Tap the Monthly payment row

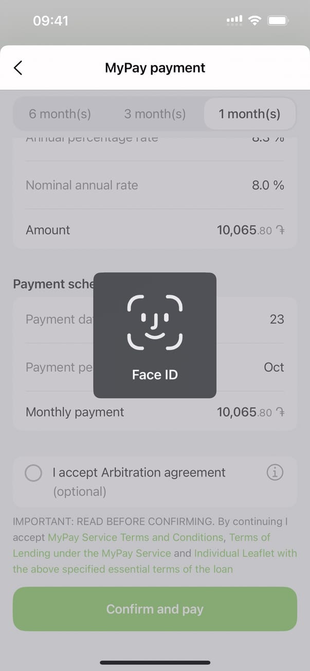(x=154, y=412)
